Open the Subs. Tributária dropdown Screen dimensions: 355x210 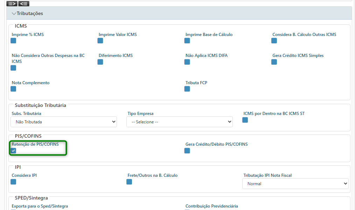(x=63, y=122)
